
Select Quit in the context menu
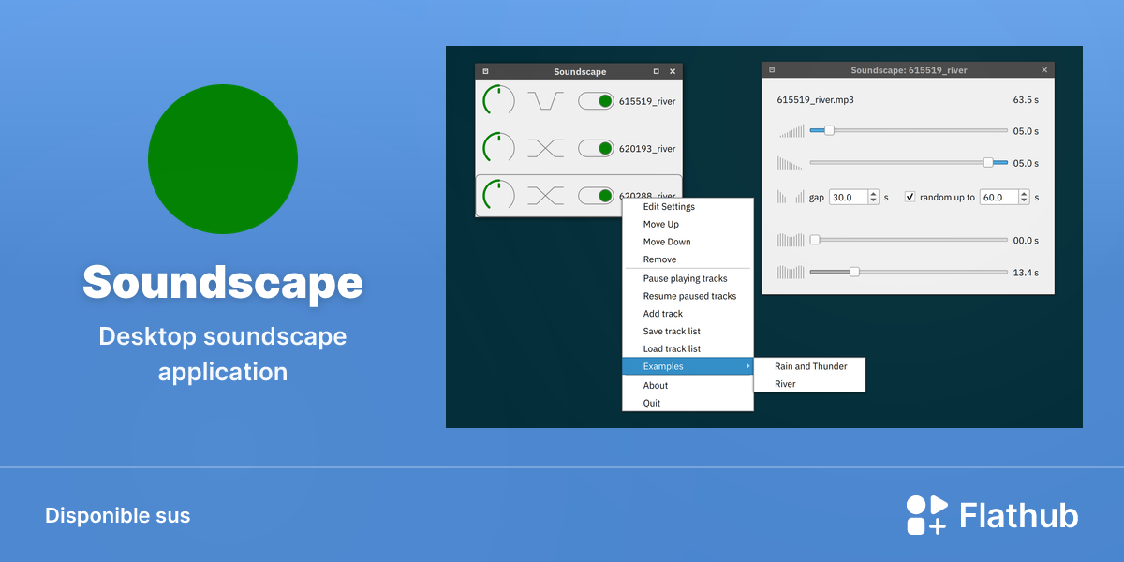coord(688,403)
